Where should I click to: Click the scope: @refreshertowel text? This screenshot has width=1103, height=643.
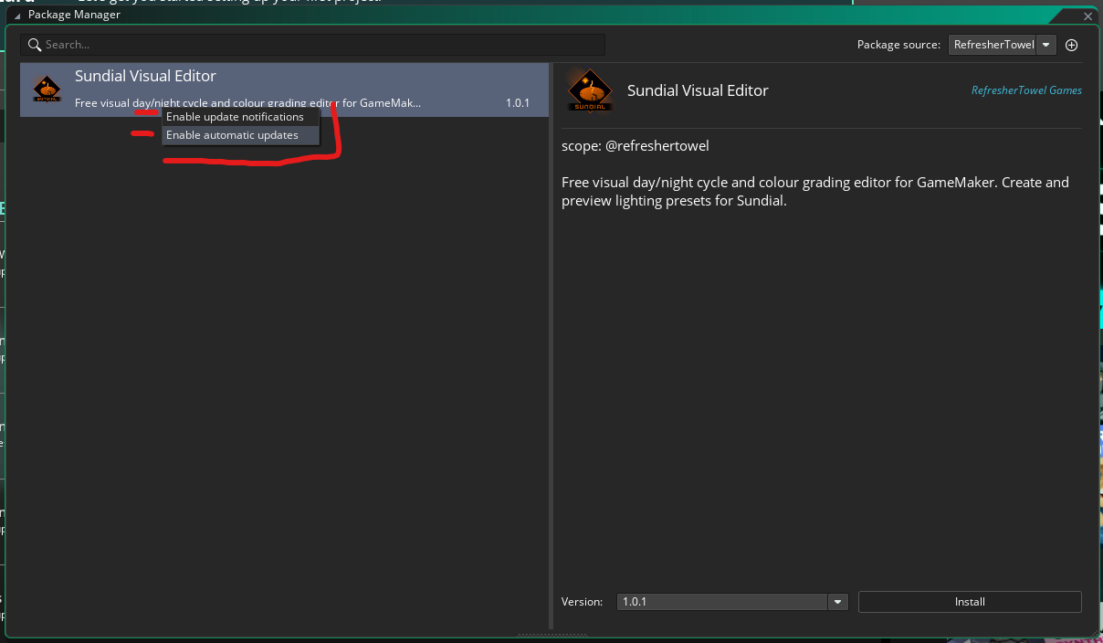(x=636, y=146)
